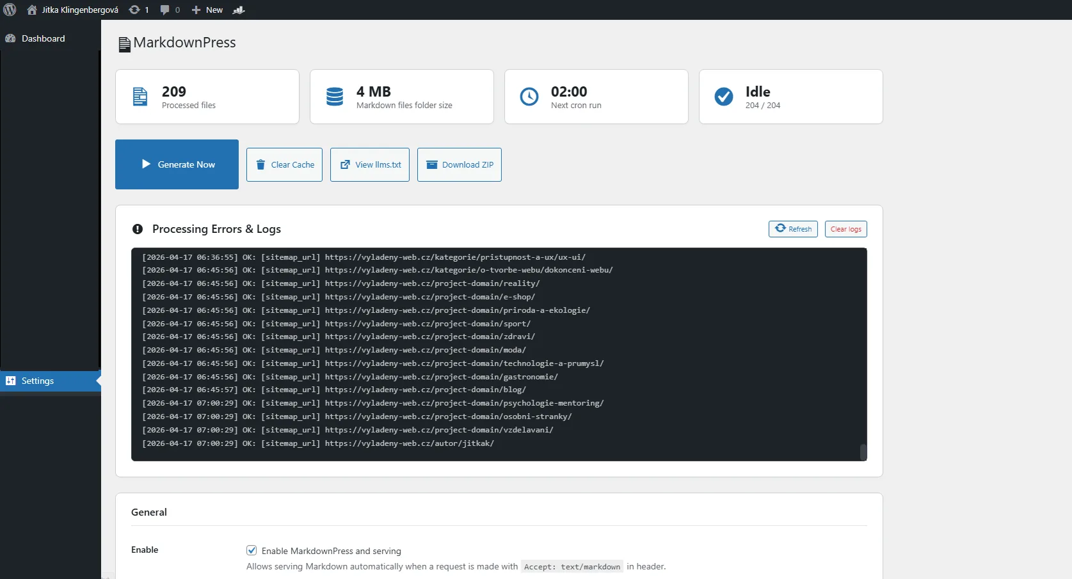Click the home icon beside the site name
Viewport: 1072px width, 579px height.
31,10
